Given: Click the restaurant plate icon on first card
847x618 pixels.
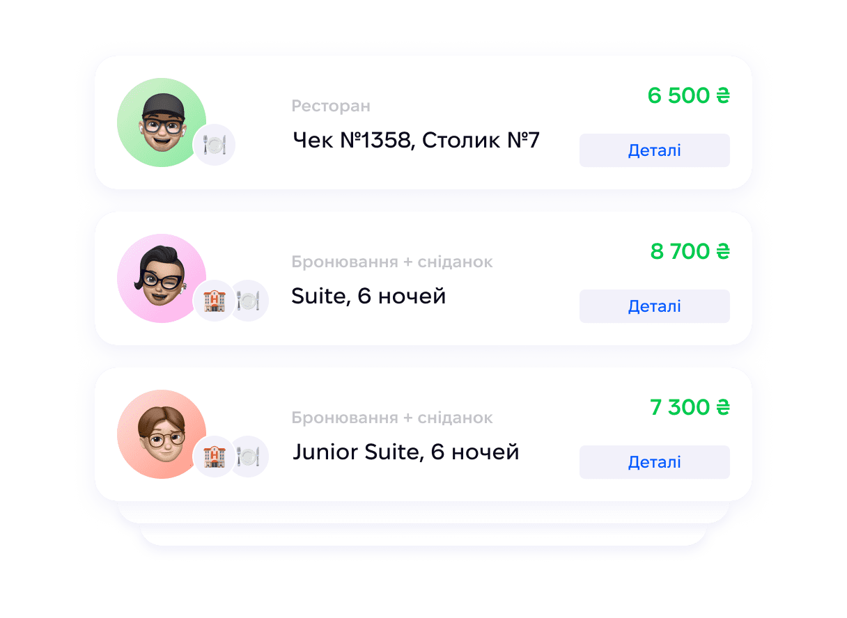Looking at the screenshot, I should coord(215,145).
